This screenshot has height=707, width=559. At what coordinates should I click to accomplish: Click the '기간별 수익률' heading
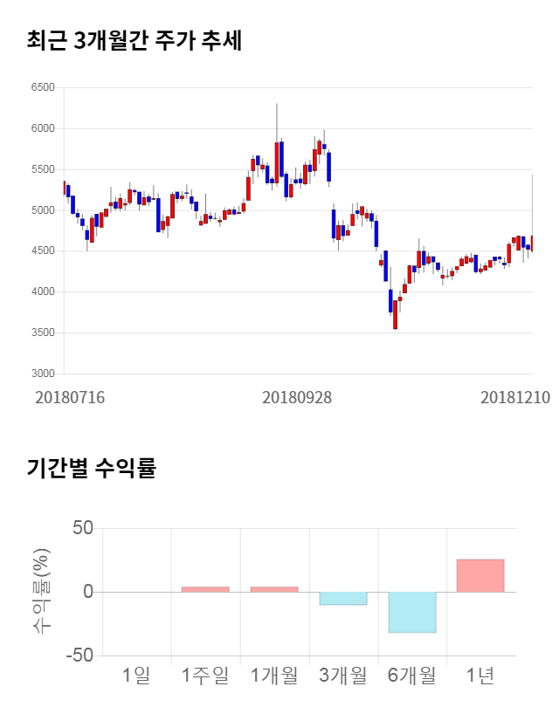pos(91,468)
